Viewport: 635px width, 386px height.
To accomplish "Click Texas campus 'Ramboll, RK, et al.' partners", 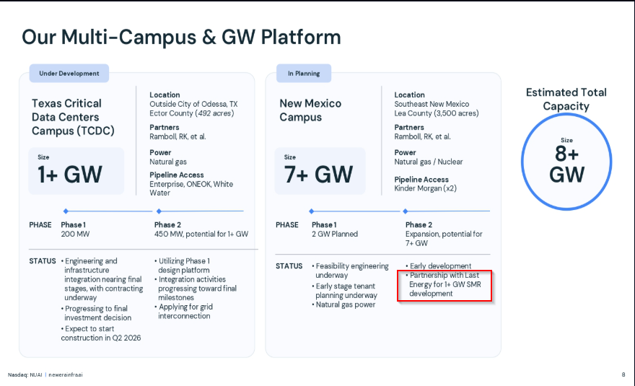I will pos(178,136).
